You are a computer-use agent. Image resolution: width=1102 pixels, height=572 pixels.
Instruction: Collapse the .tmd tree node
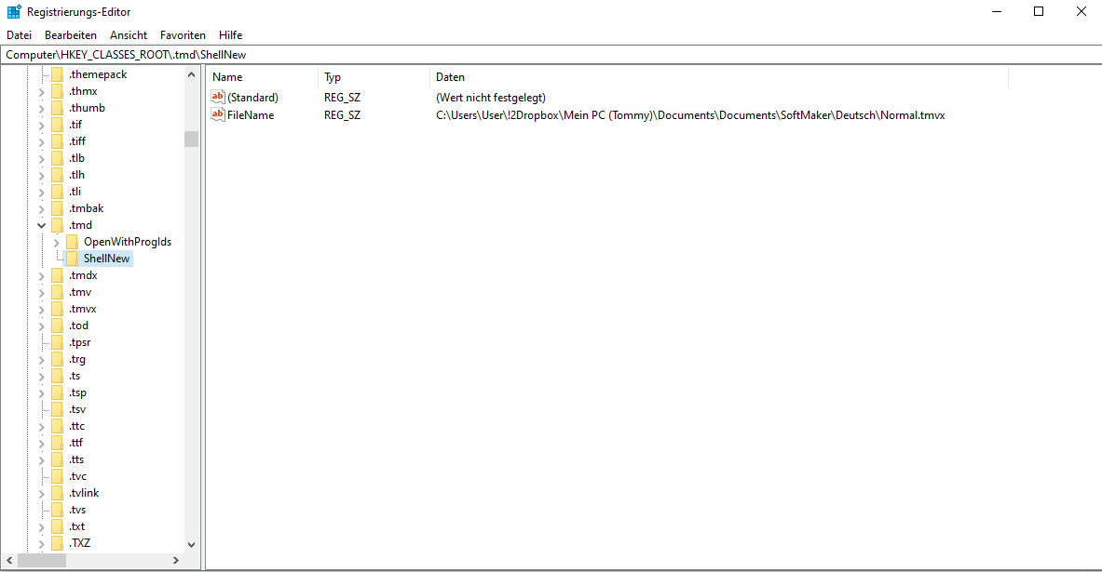41,225
